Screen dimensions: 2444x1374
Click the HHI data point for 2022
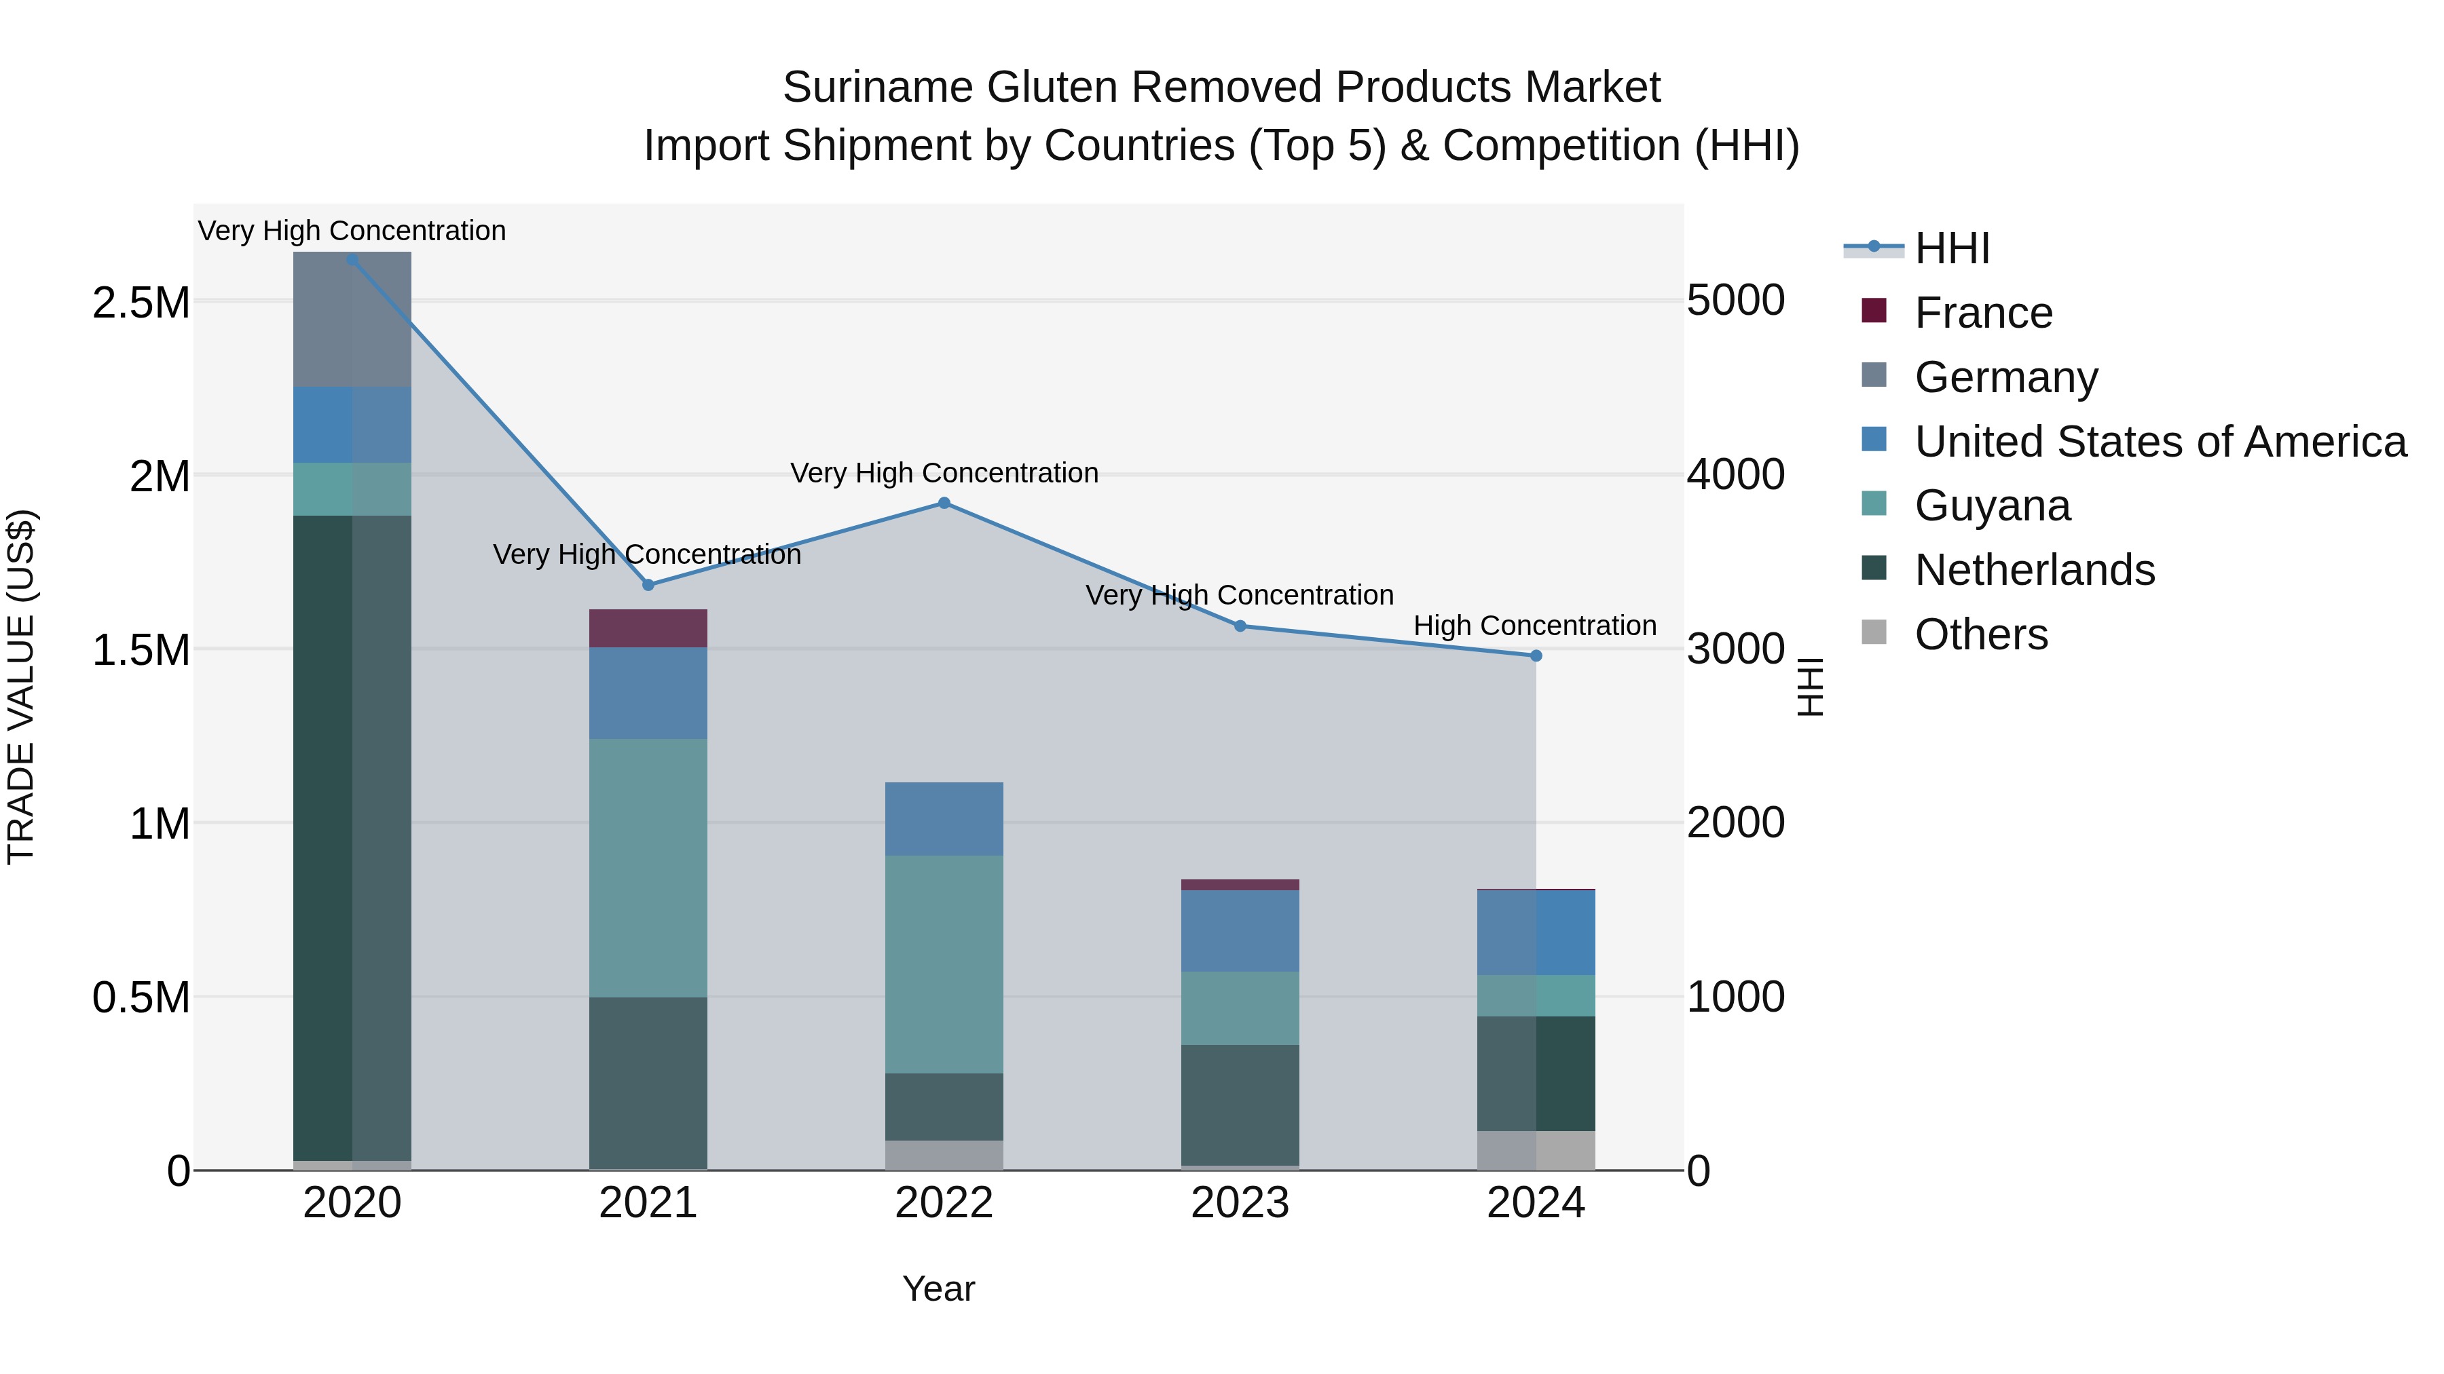tap(944, 503)
